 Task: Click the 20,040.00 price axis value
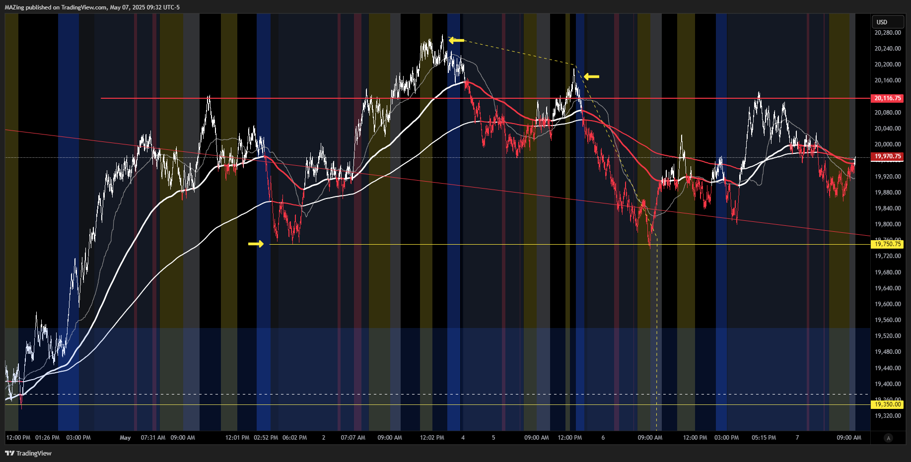coord(888,129)
